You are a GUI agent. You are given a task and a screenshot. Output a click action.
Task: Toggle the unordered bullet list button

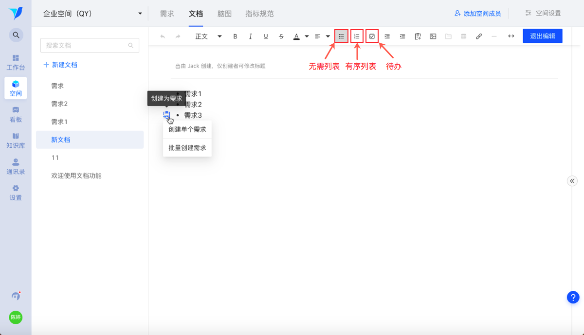pos(341,36)
